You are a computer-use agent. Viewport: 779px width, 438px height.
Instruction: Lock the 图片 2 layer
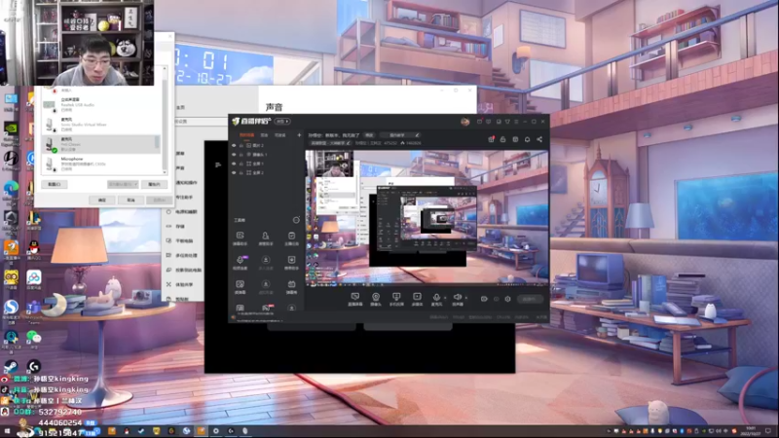coord(241,145)
